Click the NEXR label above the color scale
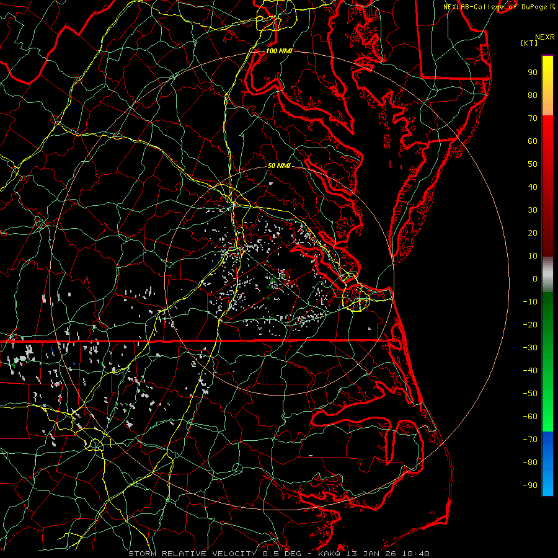The width and height of the screenshot is (558, 558). [x=545, y=37]
